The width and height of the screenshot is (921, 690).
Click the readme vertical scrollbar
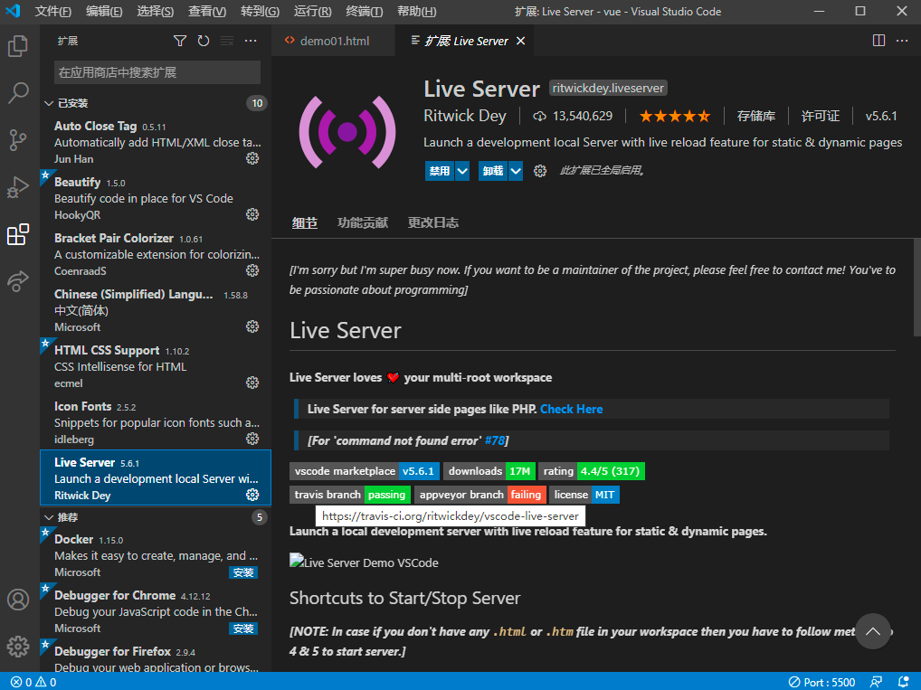(x=916, y=288)
